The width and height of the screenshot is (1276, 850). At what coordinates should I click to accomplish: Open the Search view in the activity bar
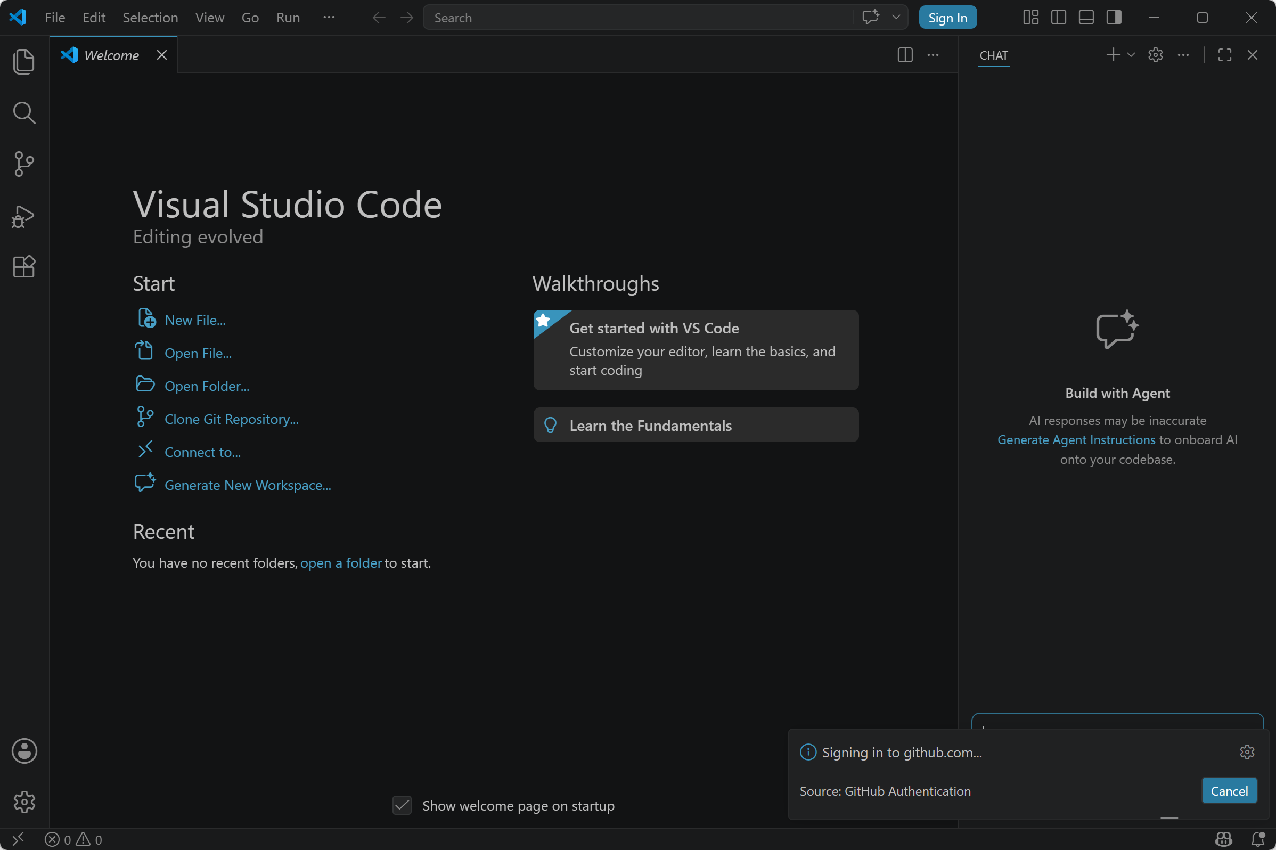tap(24, 113)
